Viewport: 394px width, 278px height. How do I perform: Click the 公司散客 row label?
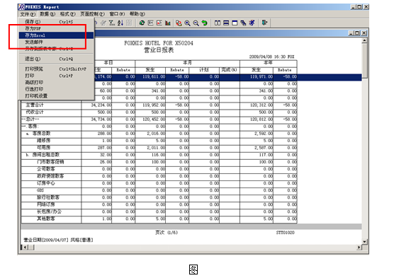coord(46,169)
